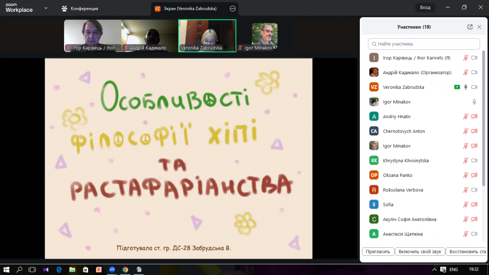The height and width of the screenshot is (275, 489).
Task: Open the Zoom Workplace dropdown arrow
Action: [x=45, y=8]
